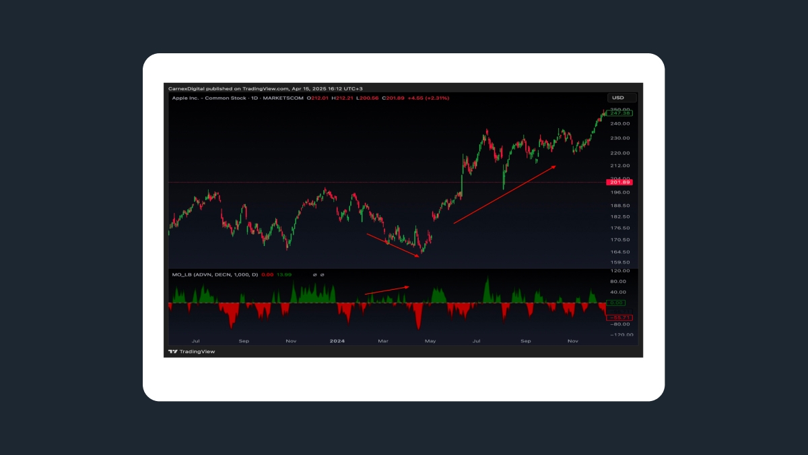Open the USD currency selector
Screen dimensions: 808x455
click(x=621, y=98)
